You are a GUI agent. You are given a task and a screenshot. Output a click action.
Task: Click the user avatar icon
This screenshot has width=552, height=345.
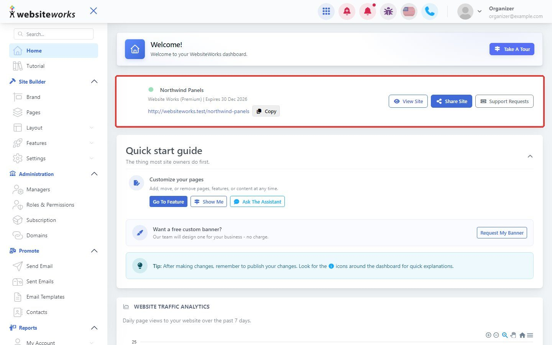click(x=465, y=11)
